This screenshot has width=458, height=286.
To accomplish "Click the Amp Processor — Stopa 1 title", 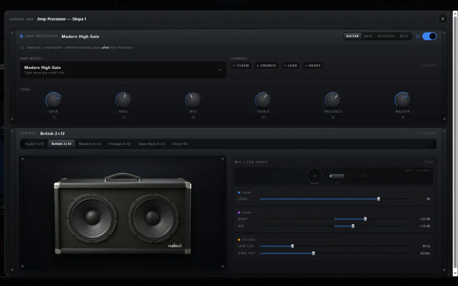I will tap(62, 19).
